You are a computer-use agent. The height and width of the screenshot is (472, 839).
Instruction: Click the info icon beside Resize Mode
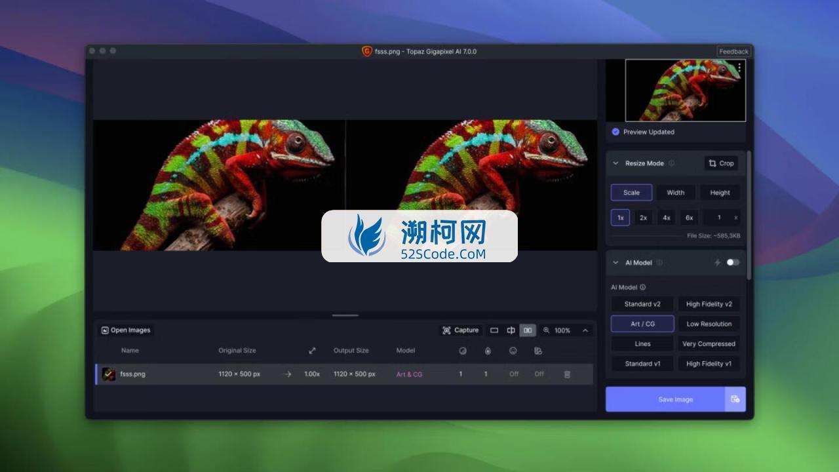(x=671, y=163)
